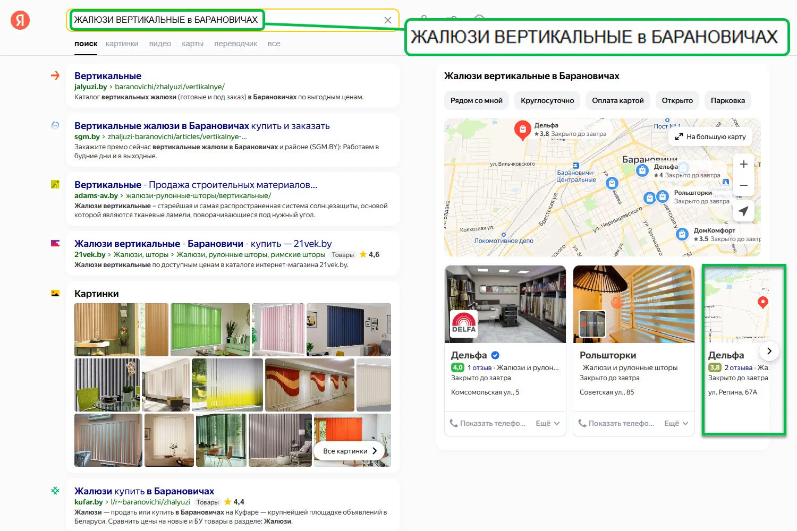Click the 21vek.by favicon

click(x=55, y=243)
